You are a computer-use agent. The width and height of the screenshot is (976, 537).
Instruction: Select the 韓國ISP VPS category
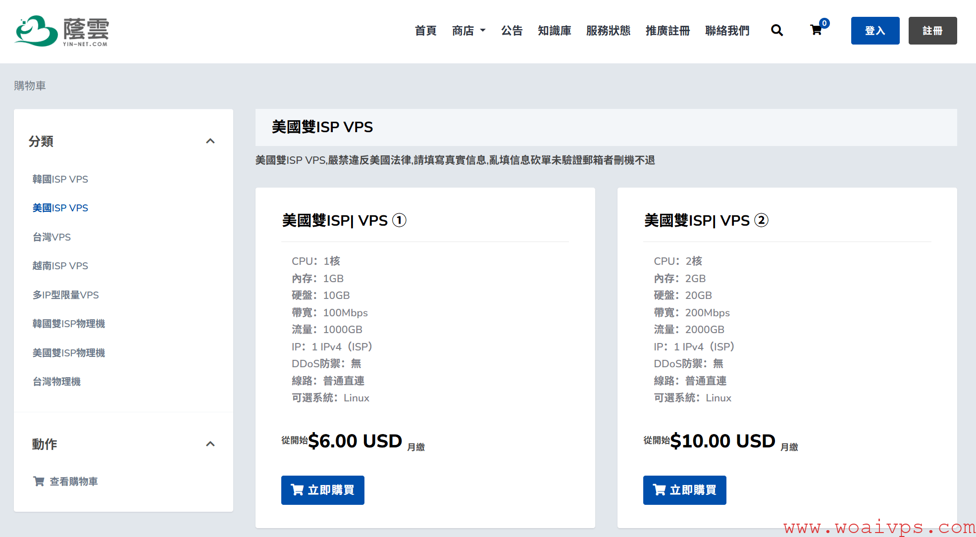click(60, 179)
